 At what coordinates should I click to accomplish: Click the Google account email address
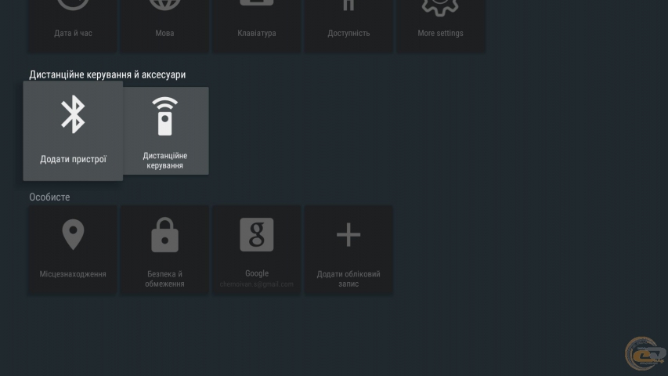256,284
